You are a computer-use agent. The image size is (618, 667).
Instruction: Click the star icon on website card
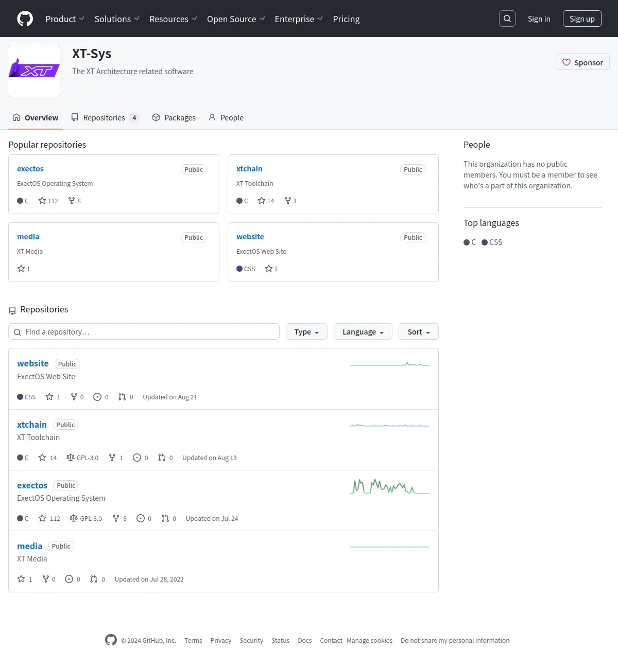point(269,269)
